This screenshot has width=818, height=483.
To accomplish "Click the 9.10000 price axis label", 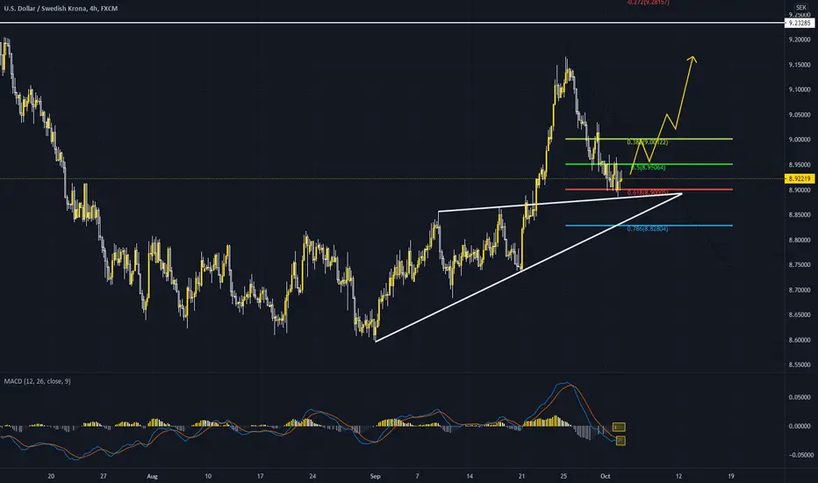I will [800, 90].
